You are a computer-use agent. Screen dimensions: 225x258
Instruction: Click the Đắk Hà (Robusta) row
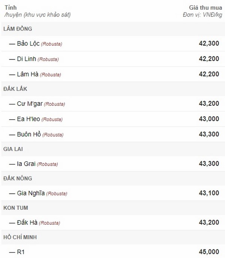coord(113,222)
